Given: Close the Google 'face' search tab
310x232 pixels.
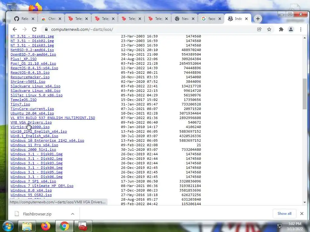Looking at the screenshot, I should [x=220, y=19].
